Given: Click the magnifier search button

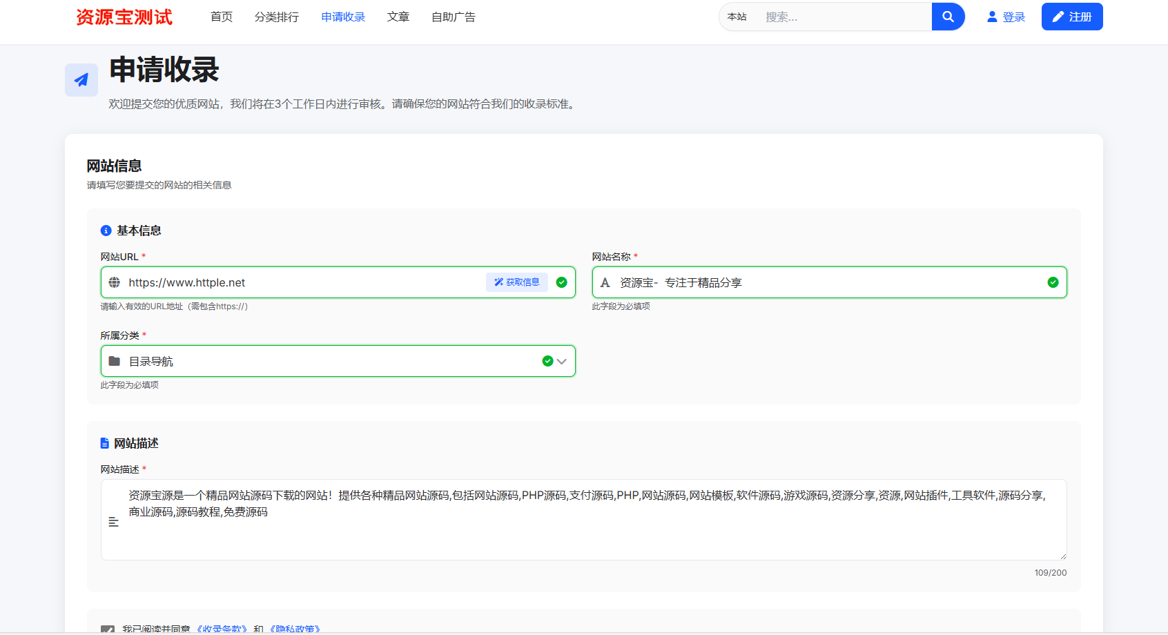Looking at the screenshot, I should (948, 17).
